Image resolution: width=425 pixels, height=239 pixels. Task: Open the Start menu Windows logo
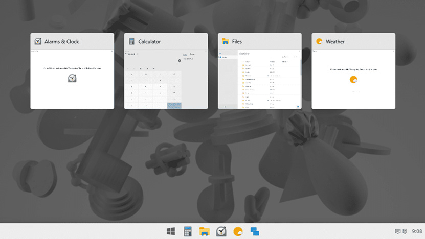[171, 231]
